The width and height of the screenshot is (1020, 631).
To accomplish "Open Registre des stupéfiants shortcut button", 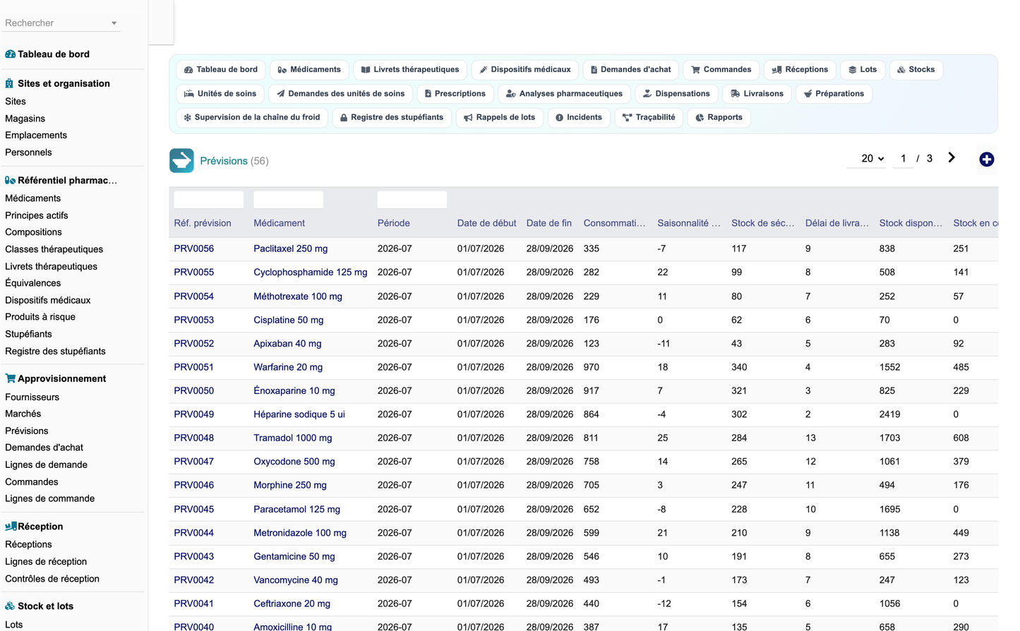I will (x=392, y=118).
